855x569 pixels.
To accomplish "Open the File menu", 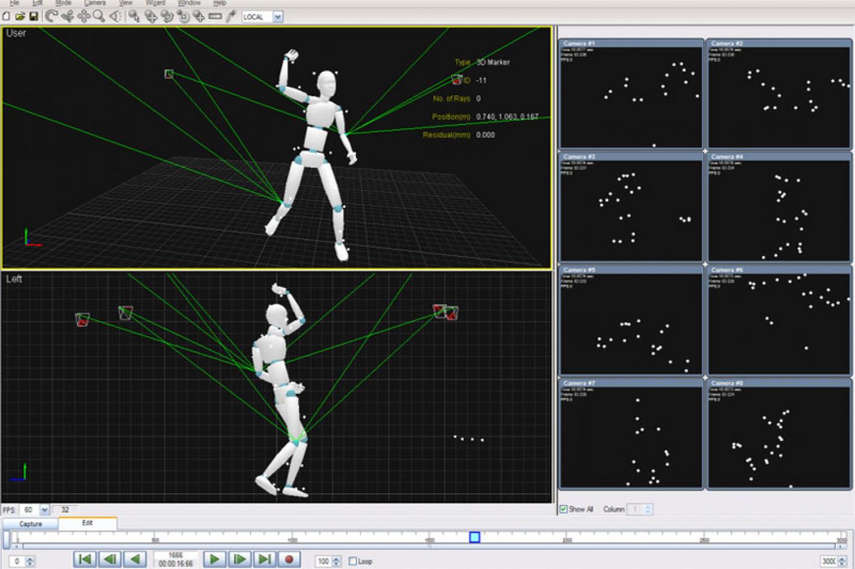I will pyautogui.click(x=14, y=3).
